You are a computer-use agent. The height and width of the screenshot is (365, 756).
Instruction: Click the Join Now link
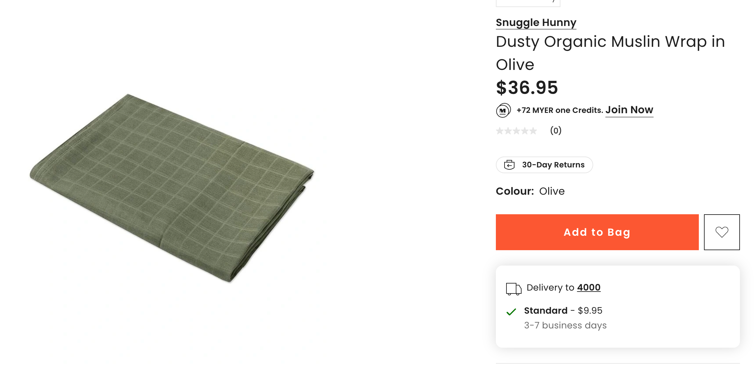(629, 110)
